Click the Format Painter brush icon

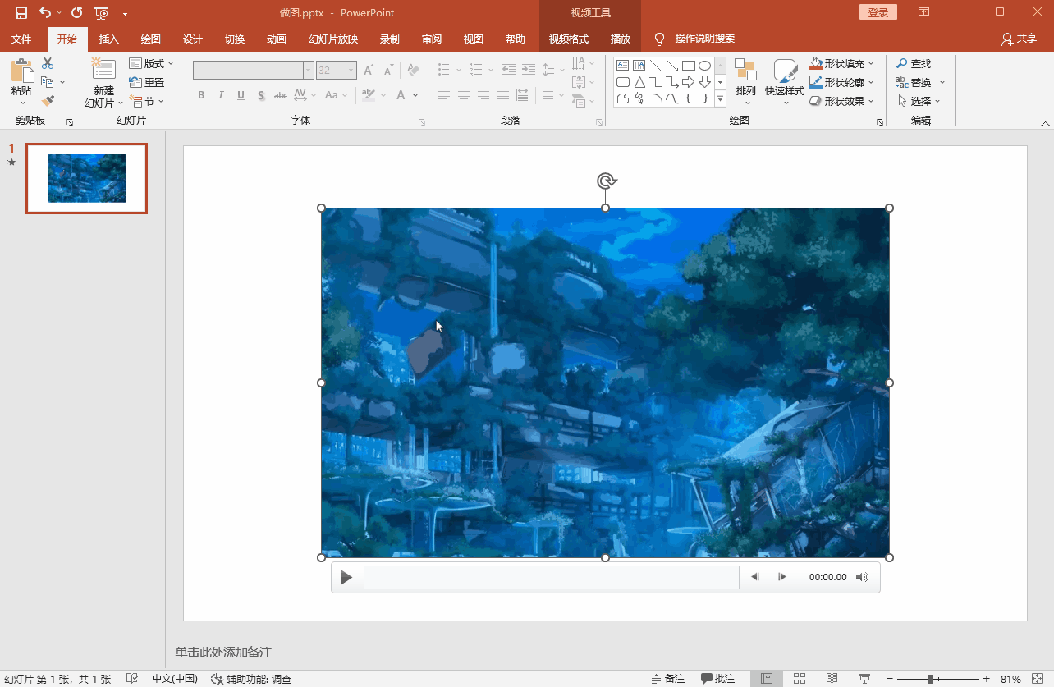pos(48,101)
